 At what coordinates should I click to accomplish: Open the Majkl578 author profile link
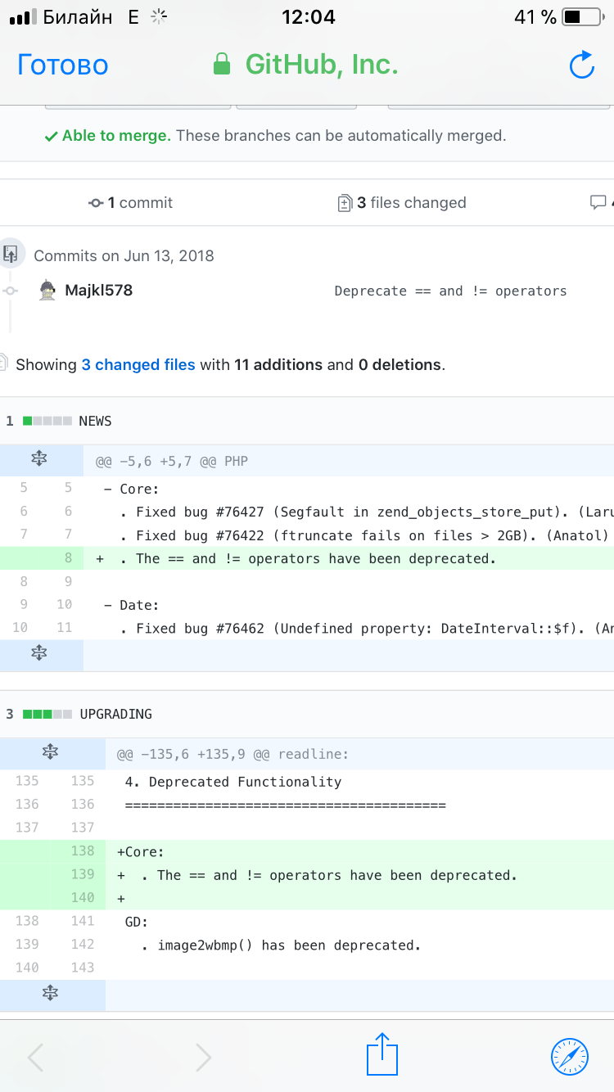click(98, 291)
